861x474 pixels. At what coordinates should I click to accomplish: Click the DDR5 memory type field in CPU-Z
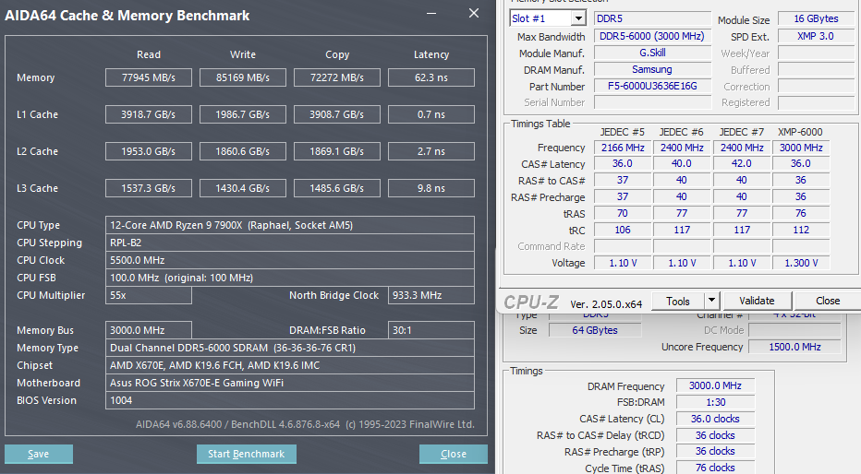(652, 18)
